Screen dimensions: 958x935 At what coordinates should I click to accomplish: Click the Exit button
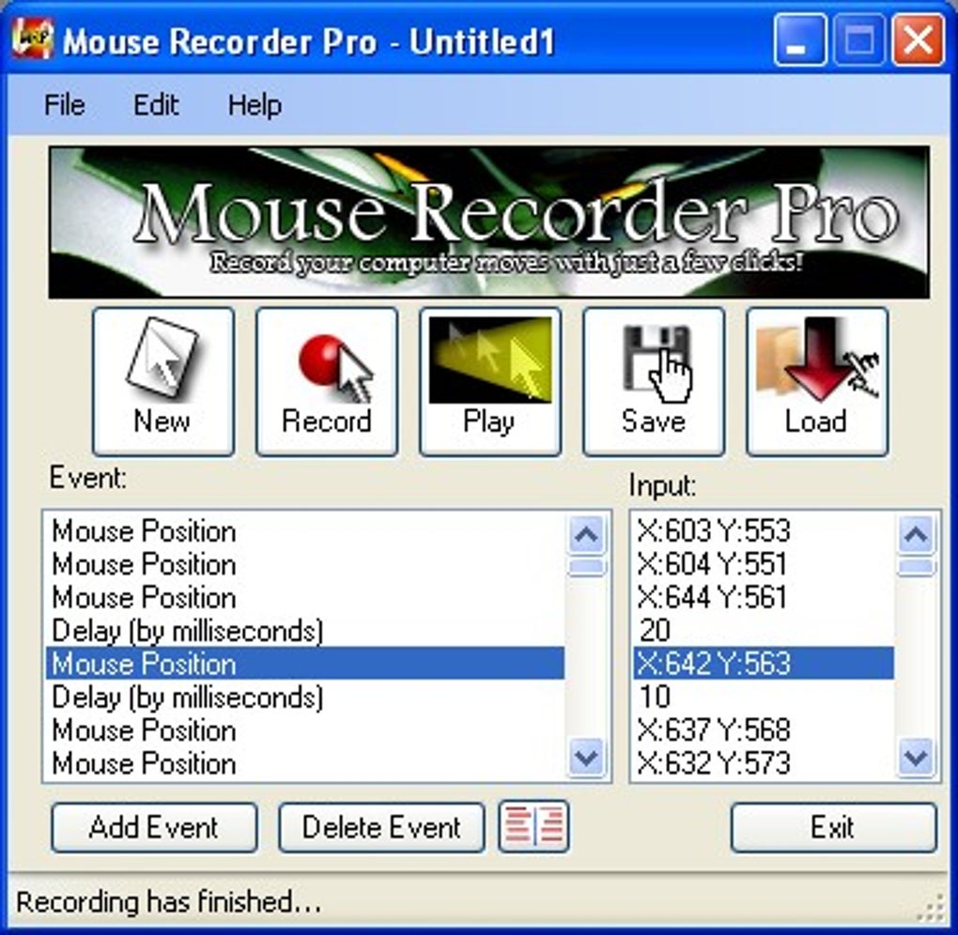[x=833, y=828]
